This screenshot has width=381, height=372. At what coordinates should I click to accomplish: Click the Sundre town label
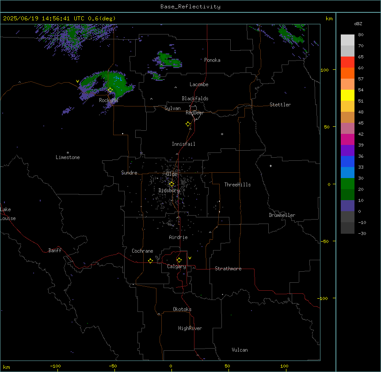[x=129, y=173]
